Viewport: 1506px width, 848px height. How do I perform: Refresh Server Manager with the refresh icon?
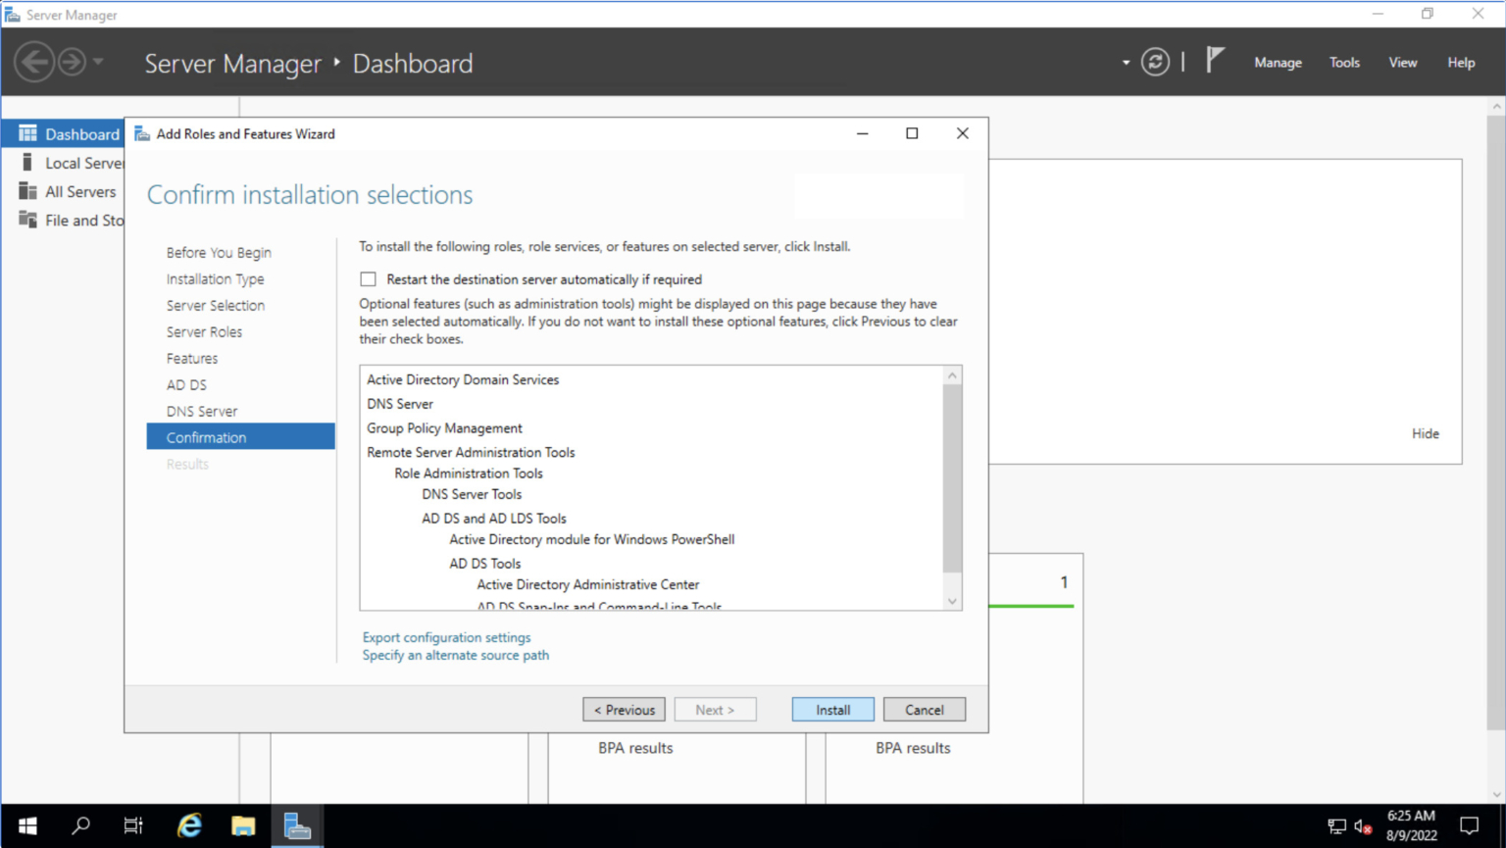(1155, 61)
